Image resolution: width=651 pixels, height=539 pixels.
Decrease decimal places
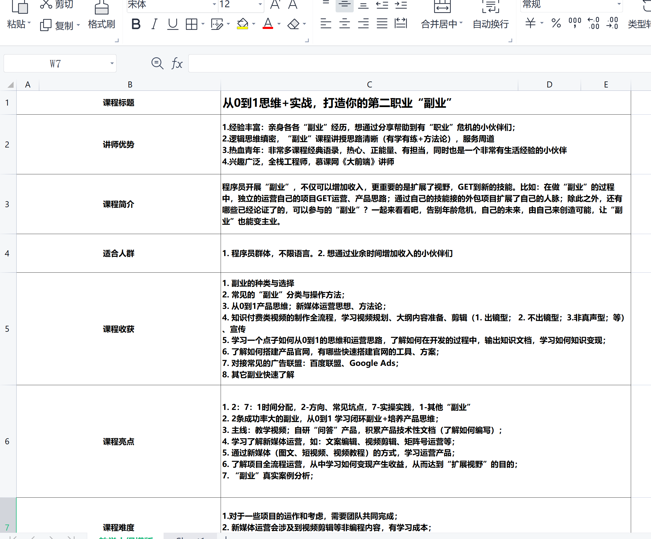pos(612,23)
